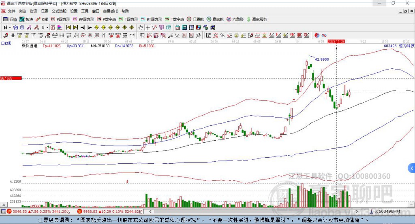The image size is (415, 224).
Task: Open the 赢家轮 wheel tool
Action: pos(215,19)
